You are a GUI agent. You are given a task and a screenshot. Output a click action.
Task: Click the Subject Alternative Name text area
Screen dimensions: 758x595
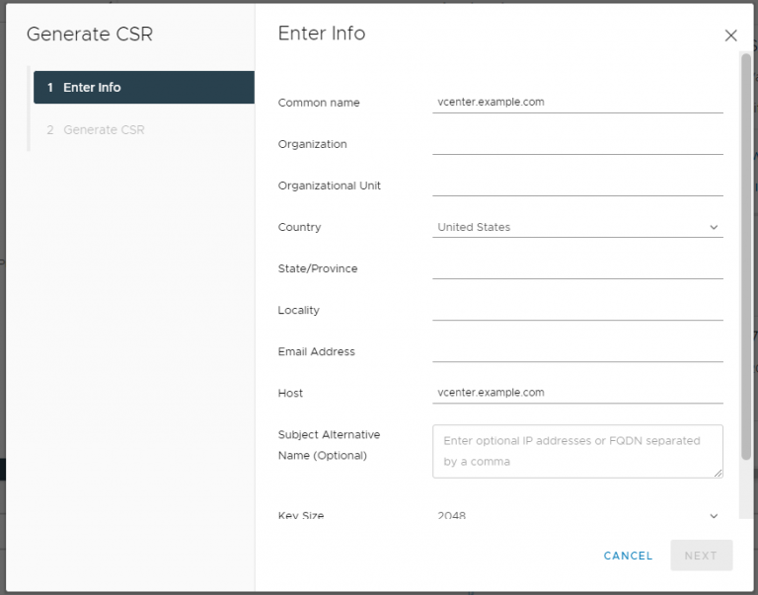pyautogui.click(x=576, y=451)
